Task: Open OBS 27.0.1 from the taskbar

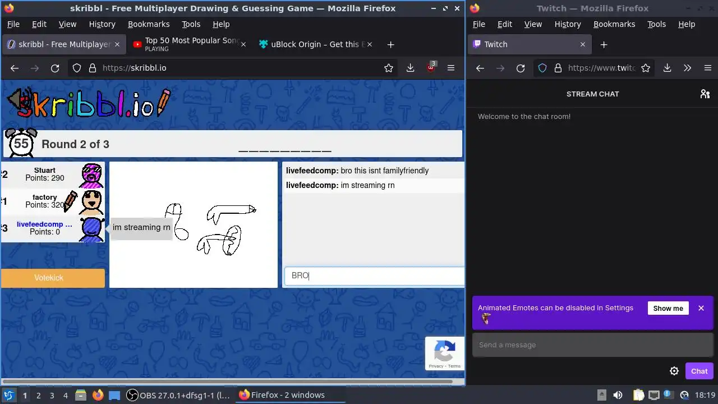Action: click(179, 395)
